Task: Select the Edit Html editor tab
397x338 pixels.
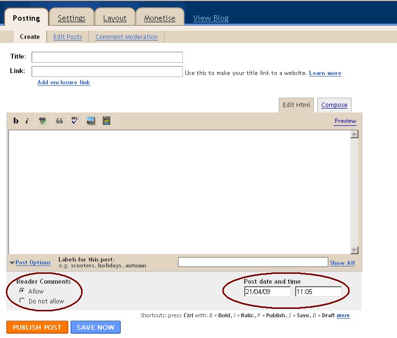Action: coord(296,105)
